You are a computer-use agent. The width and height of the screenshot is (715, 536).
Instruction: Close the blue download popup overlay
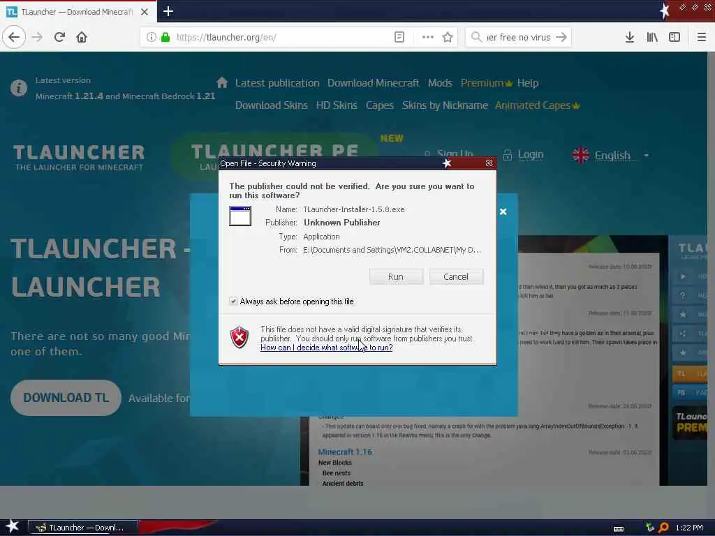[503, 211]
